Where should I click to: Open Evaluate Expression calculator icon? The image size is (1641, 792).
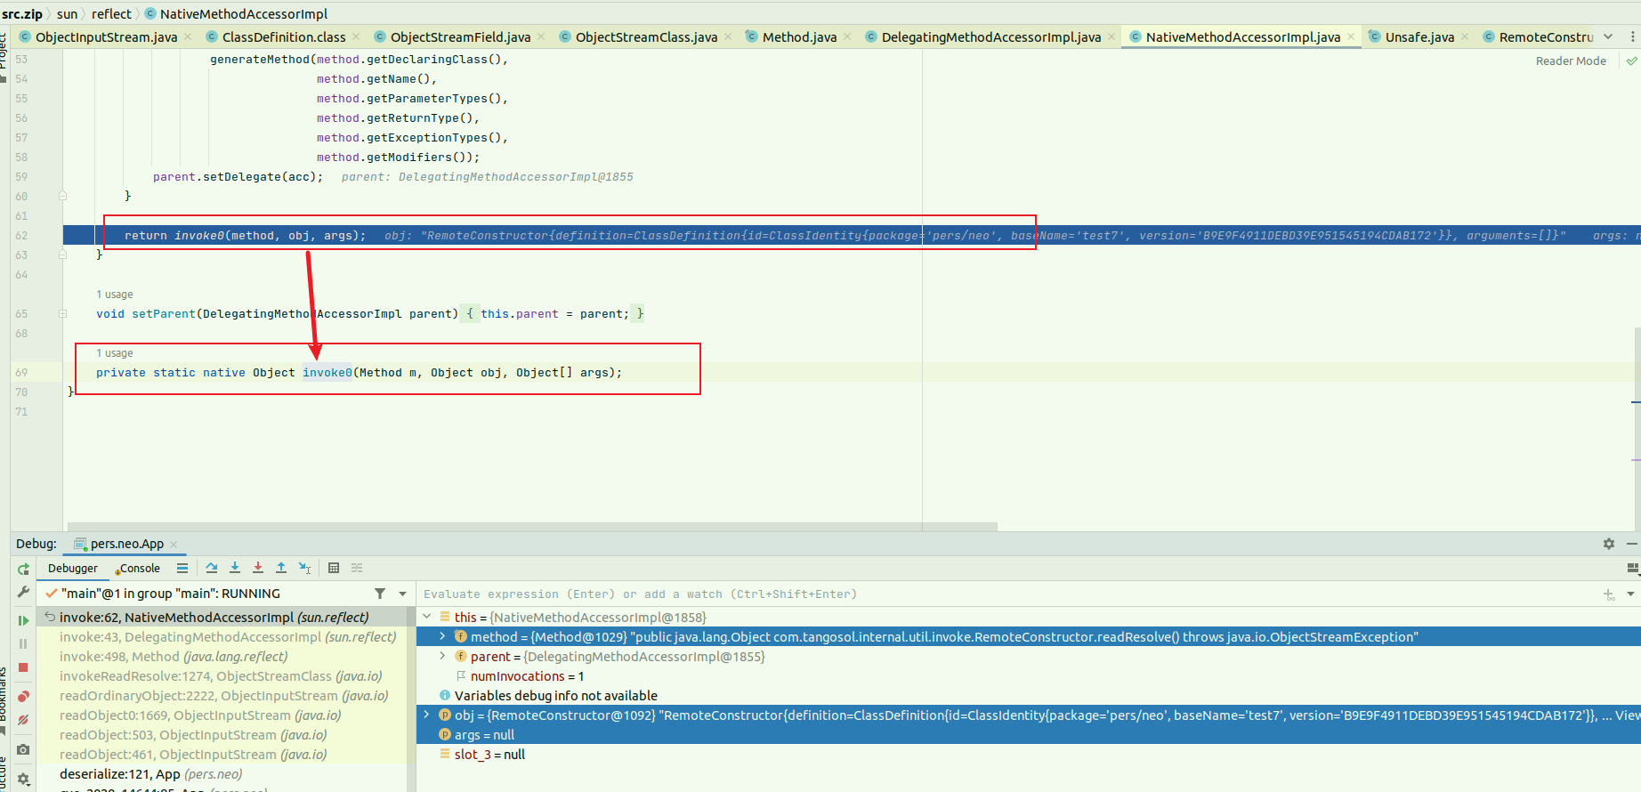point(334,568)
